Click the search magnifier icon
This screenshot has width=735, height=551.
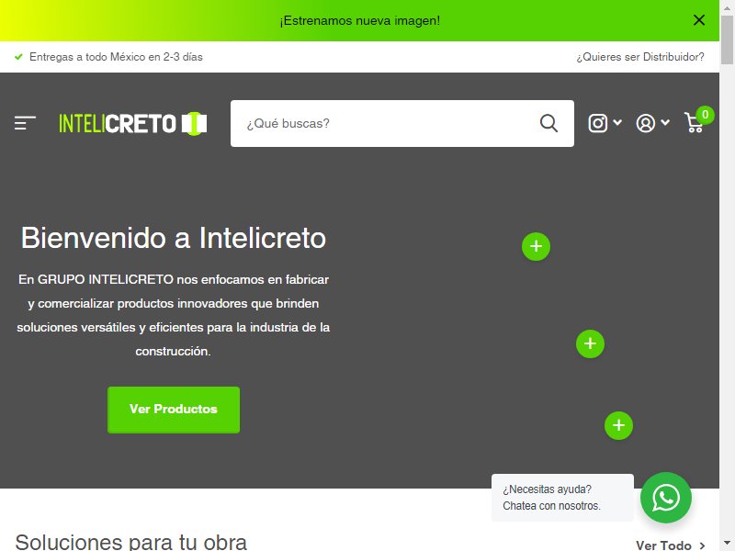pyautogui.click(x=548, y=123)
